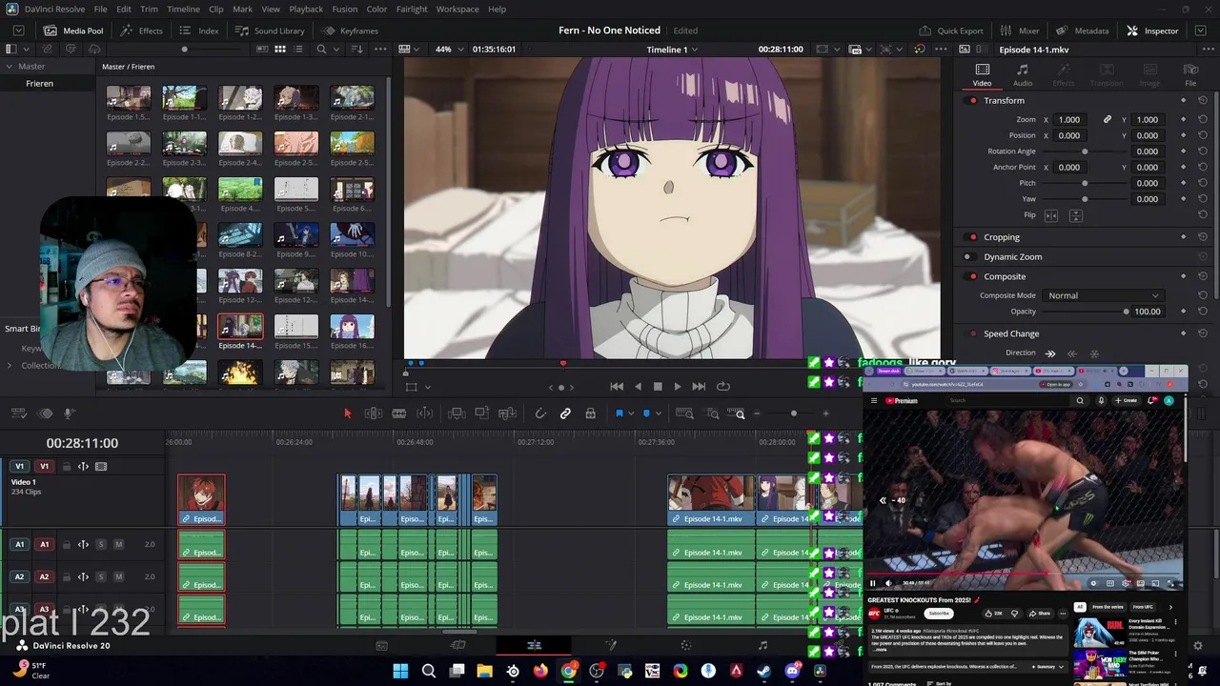Add a blue flag to clip
1220x686 pixels.
pos(619,414)
